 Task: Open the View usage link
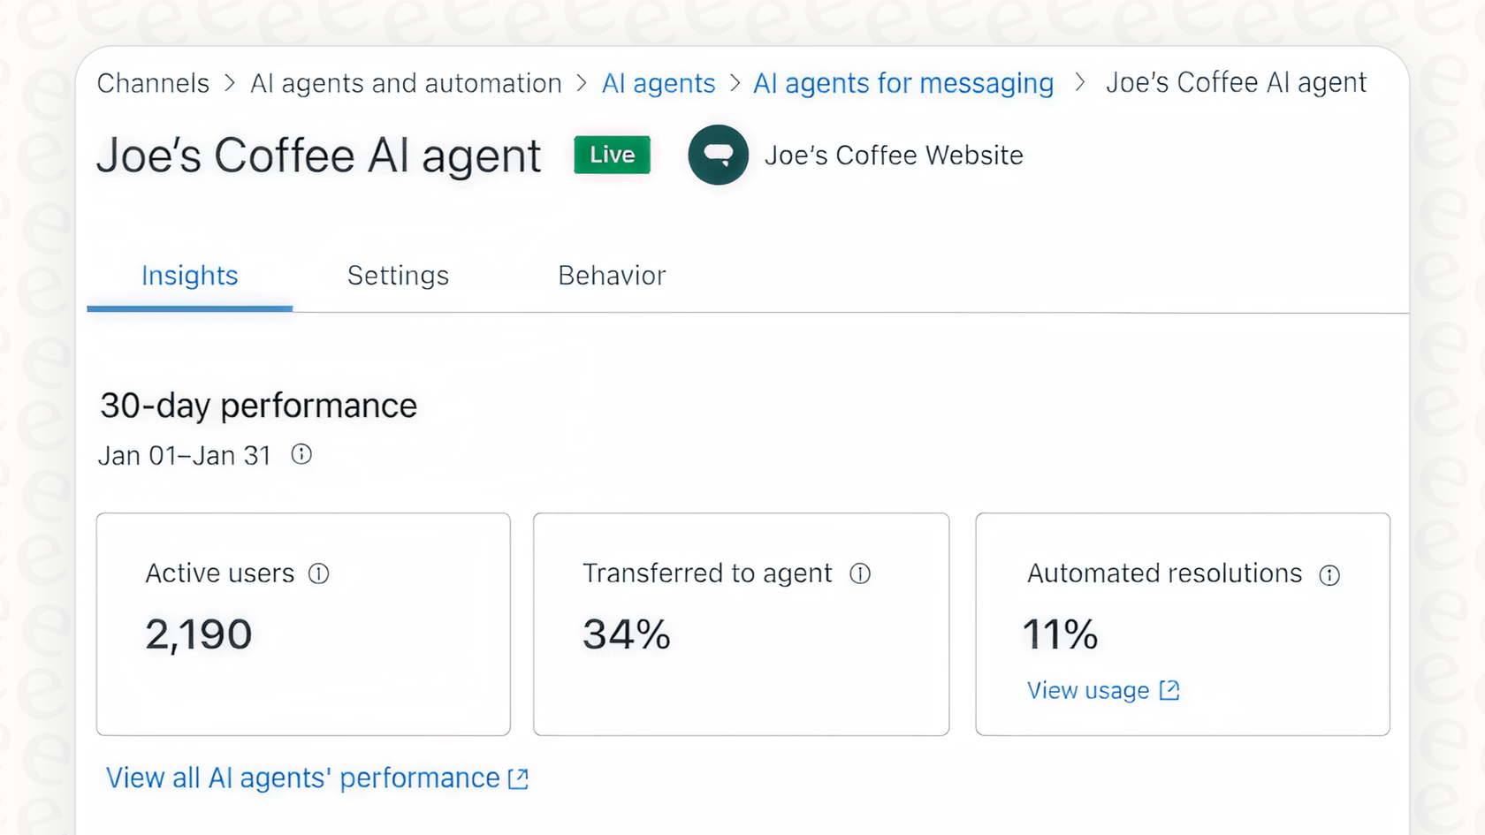pyautogui.click(x=1088, y=690)
